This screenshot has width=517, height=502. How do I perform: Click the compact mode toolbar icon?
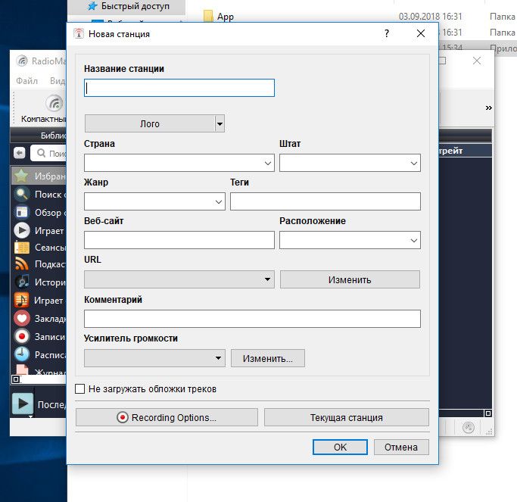point(53,103)
